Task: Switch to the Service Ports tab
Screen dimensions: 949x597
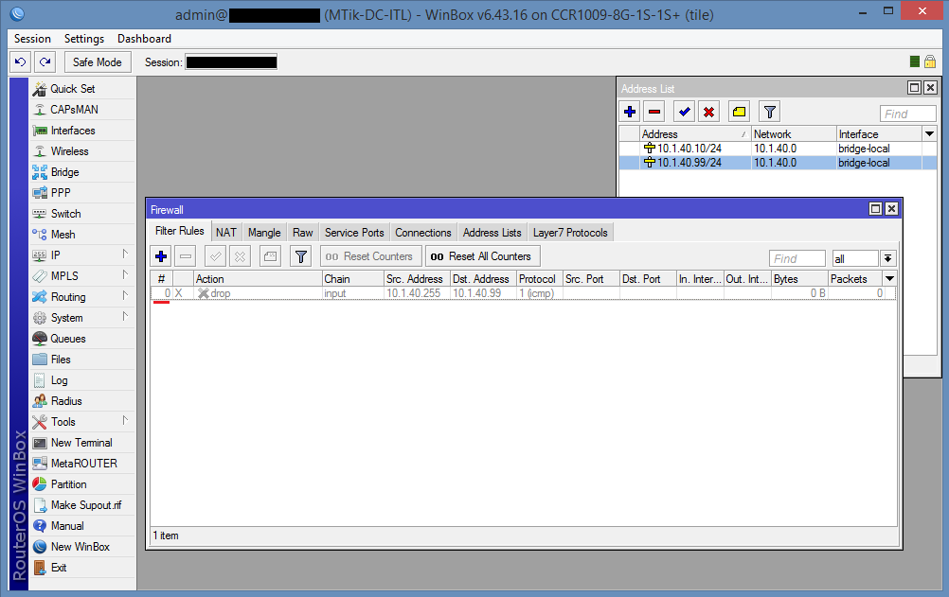Action: pos(354,233)
